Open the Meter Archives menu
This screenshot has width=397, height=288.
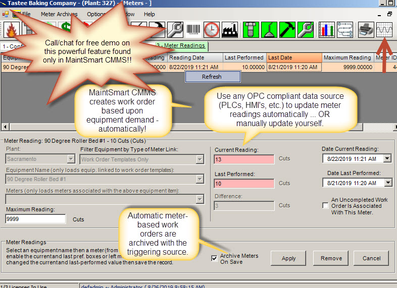[x=59, y=14]
